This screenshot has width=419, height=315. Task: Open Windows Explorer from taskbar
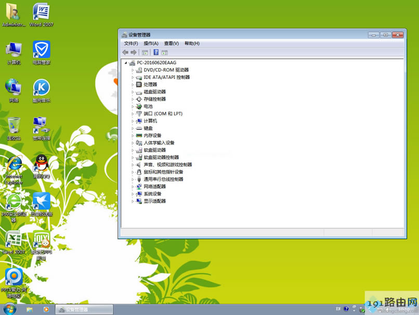pyautogui.click(x=30, y=310)
